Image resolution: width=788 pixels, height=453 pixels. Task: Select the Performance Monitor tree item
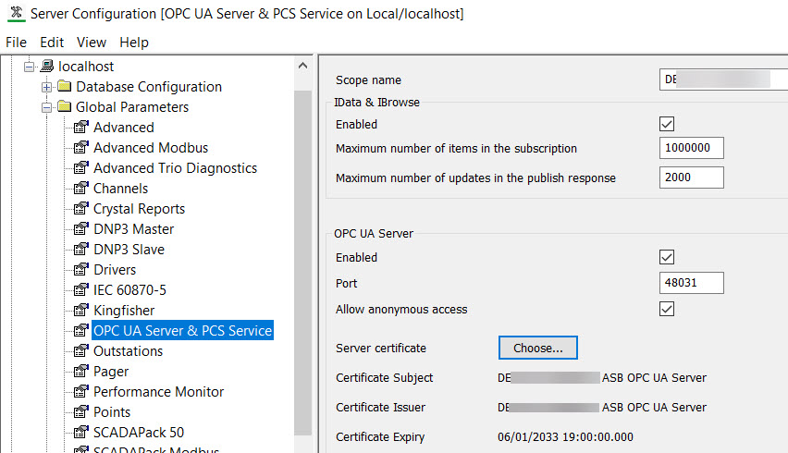click(158, 392)
